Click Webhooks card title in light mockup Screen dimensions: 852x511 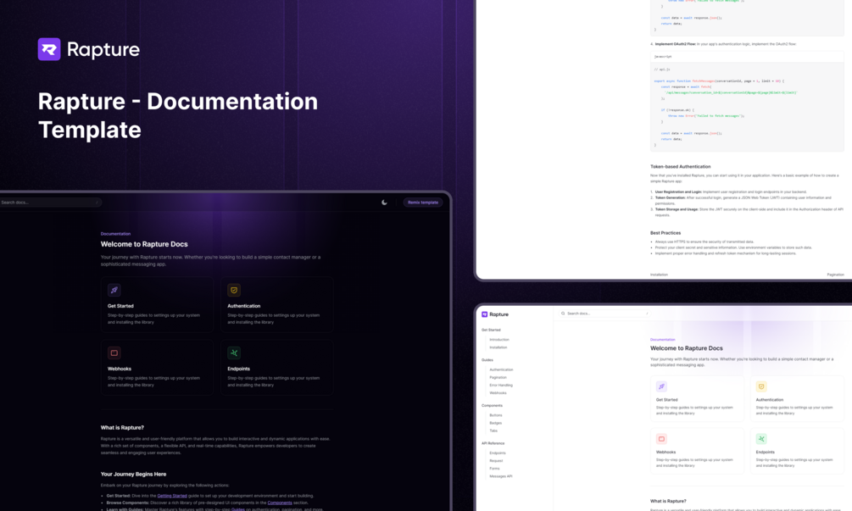click(665, 452)
